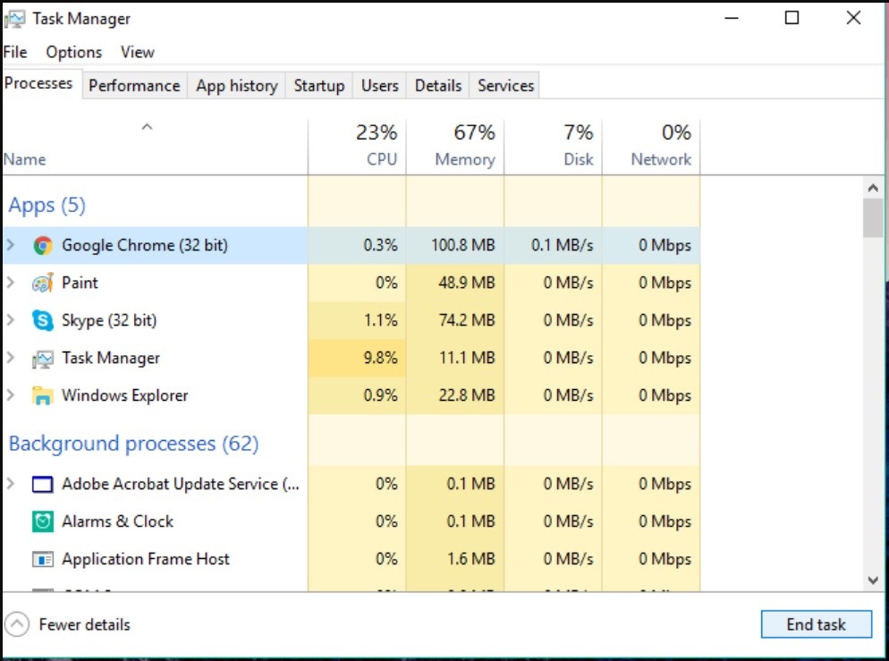Select the Google Chrome (32 bit) row name
Screen dimensions: 889x661
pyautogui.click(x=145, y=245)
